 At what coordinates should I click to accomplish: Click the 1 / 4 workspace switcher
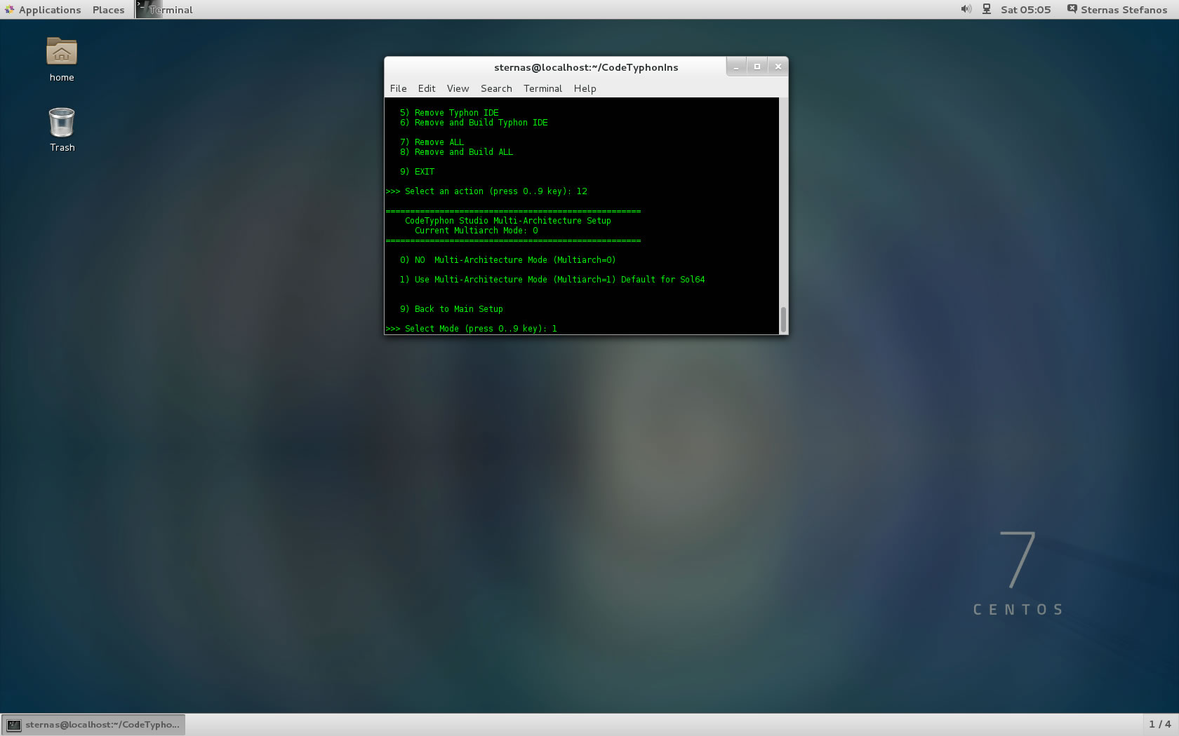click(1159, 724)
